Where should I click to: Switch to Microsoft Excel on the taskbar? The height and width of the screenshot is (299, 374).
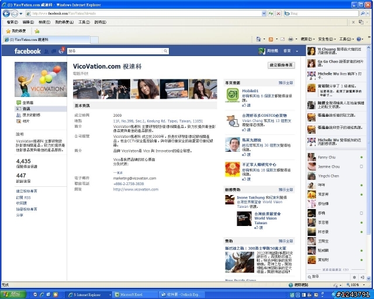134,295
